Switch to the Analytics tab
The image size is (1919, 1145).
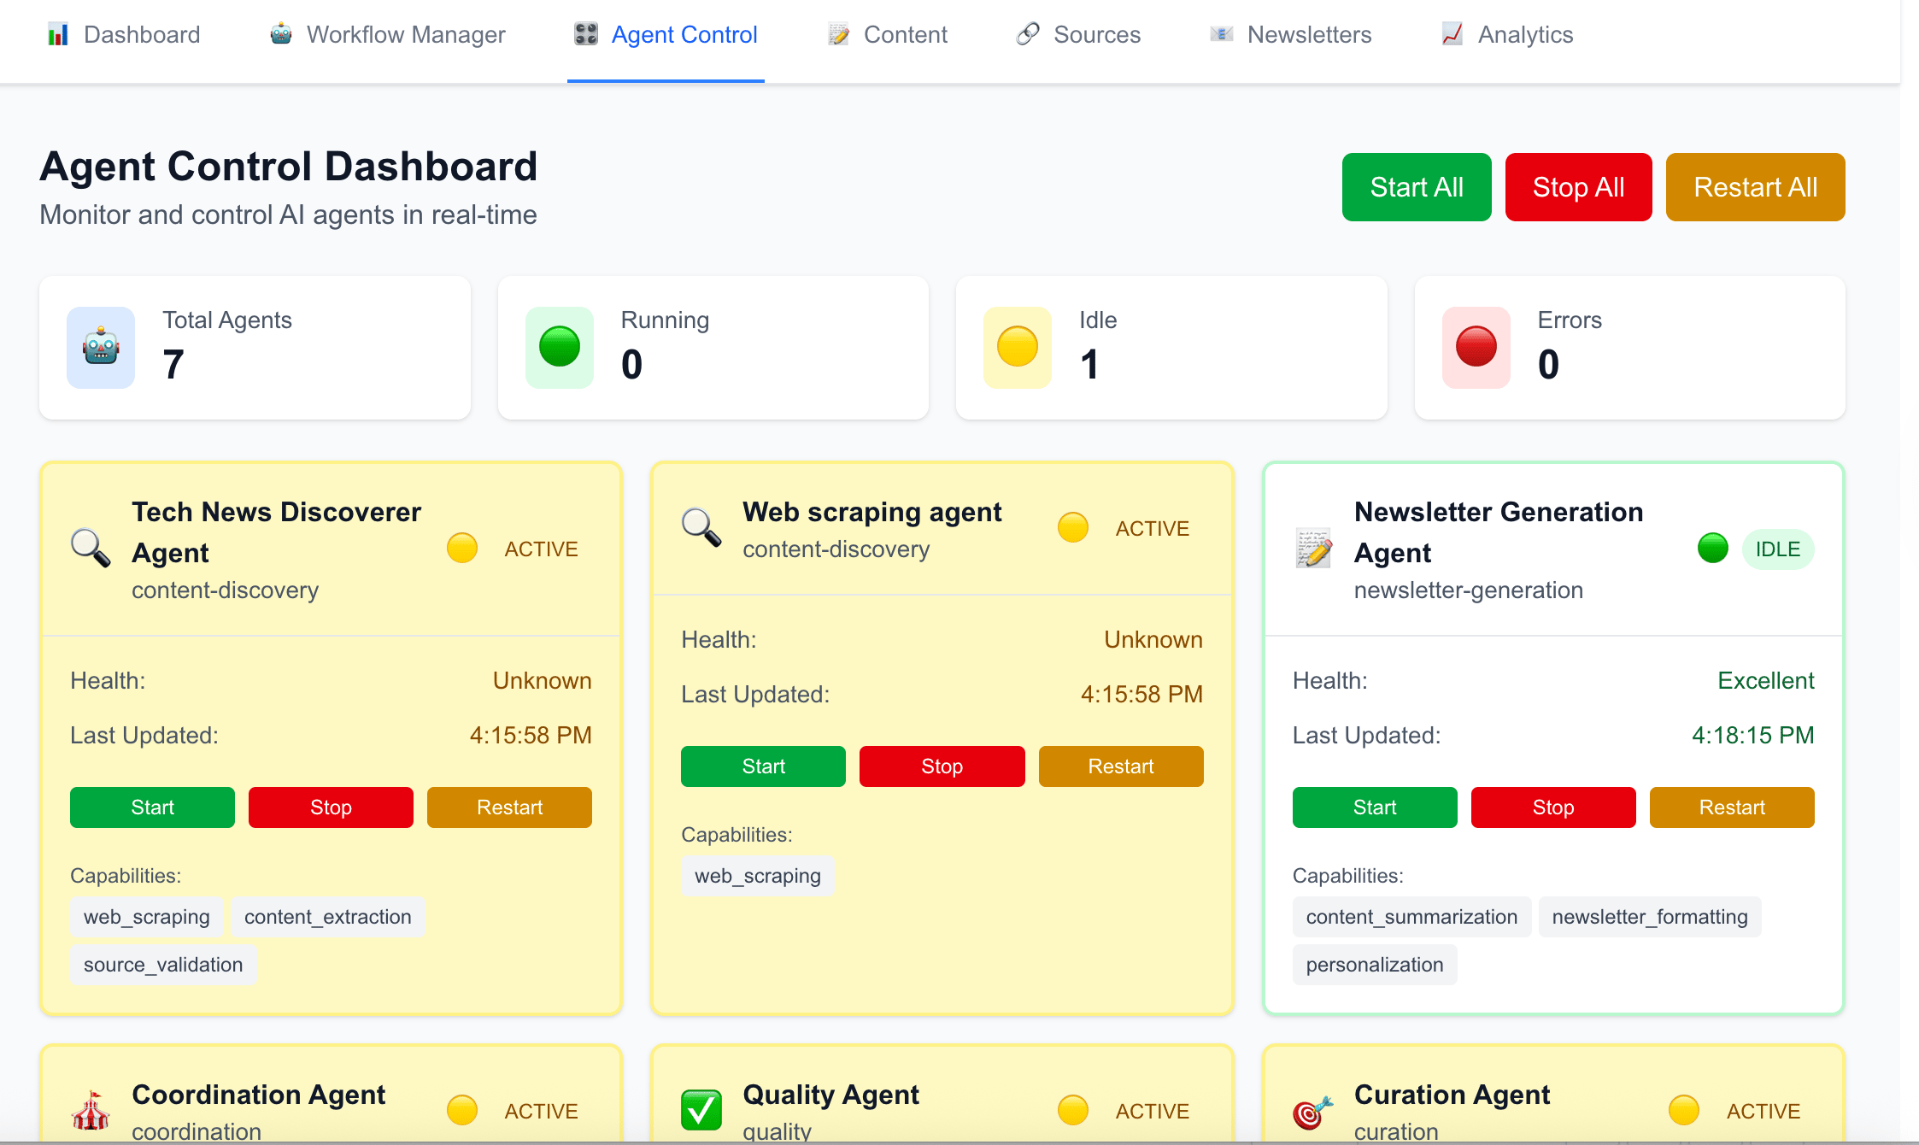[1507, 35]
